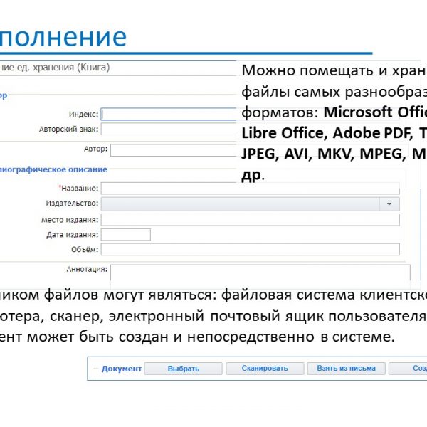427x427 pixels.
Task: Click the Библиографическое описание section header
Action: click(53, 169)
